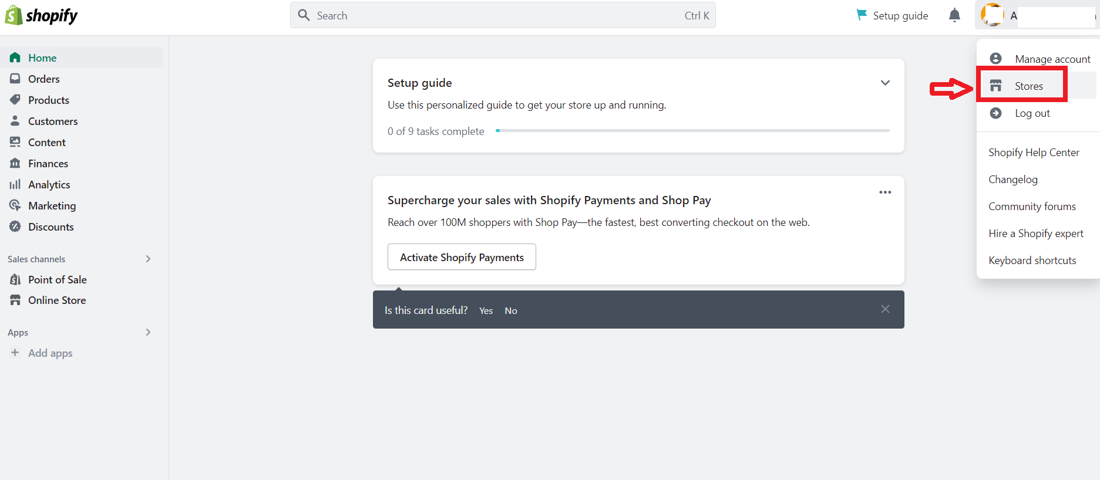Answer Yes to card useful
The height and width of the screenshot is (480, 1100).
[x=486, y=310]
